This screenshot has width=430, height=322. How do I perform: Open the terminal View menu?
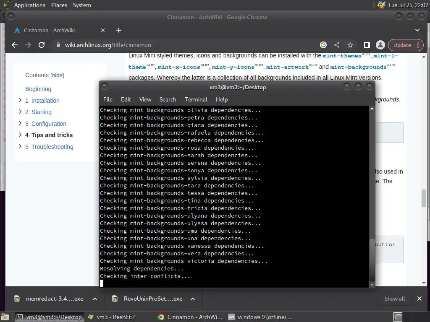[x=145, y=100]
